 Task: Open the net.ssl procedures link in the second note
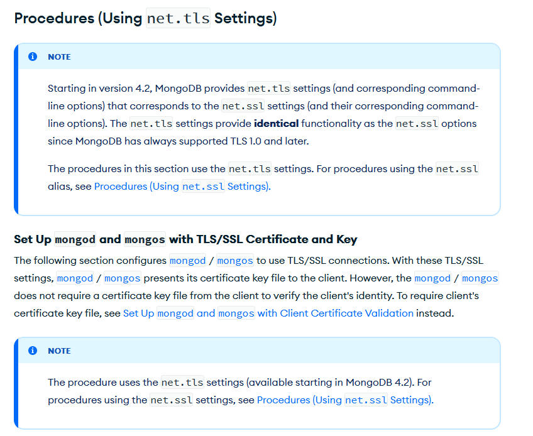[344, 400]
